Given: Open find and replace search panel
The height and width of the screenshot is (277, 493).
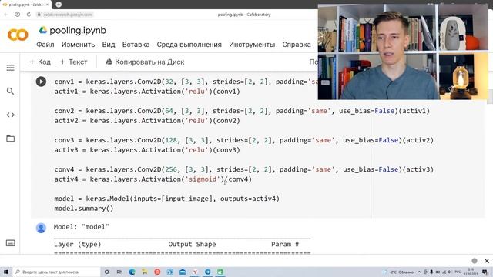Looking at the screenshot, I should pos(10,92).
